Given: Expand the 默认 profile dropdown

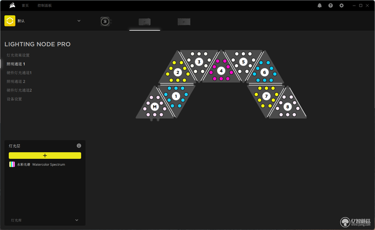Looking at the screenshot, I should click(x=79, y=21).
